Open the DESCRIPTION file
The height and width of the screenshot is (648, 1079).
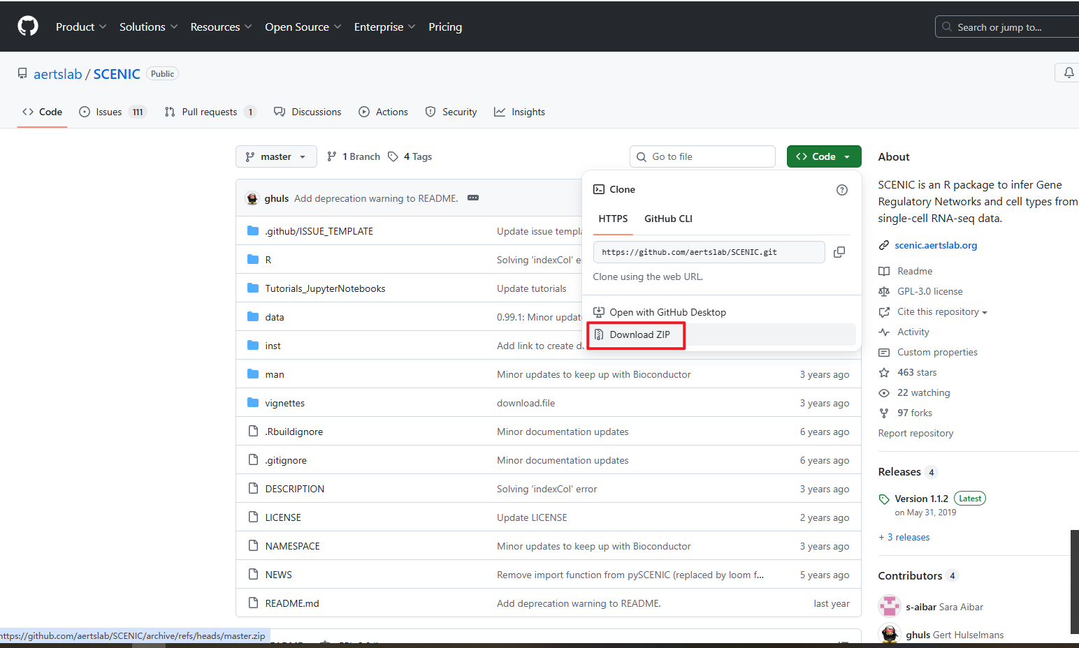[x=294, y=489]
